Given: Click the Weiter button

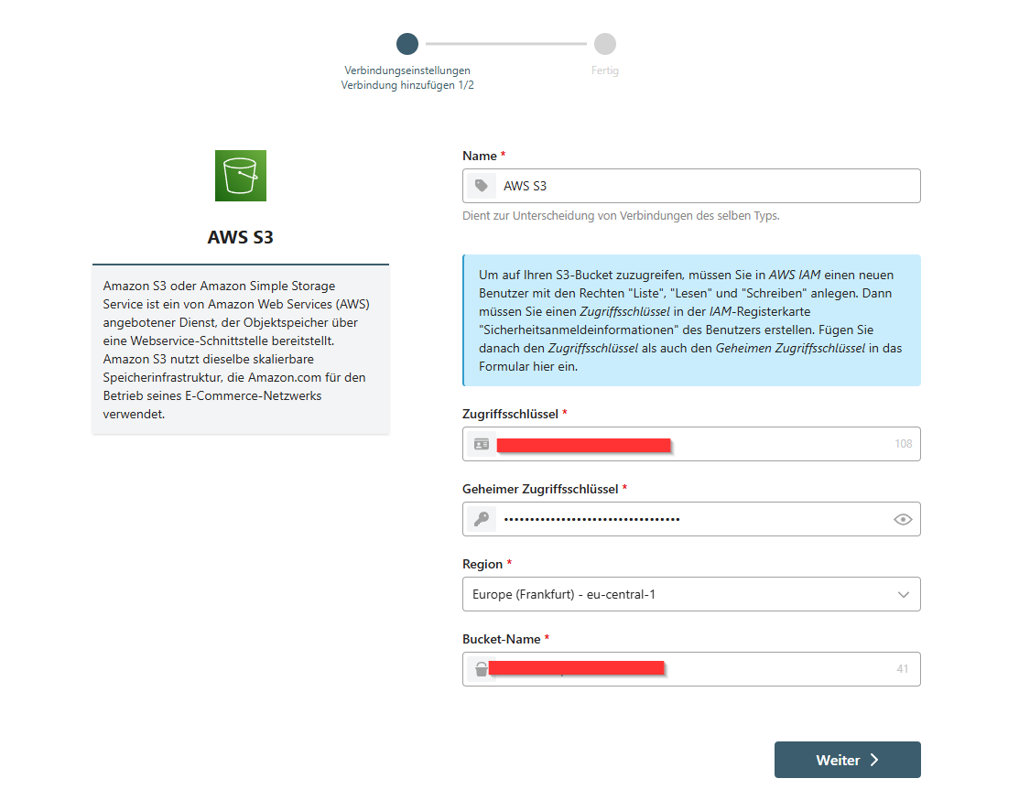Looking at the screenshot, I should 848,760.
